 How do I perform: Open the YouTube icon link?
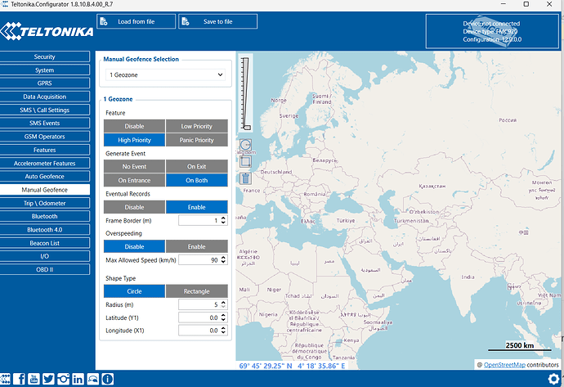[x=34, y=379]
